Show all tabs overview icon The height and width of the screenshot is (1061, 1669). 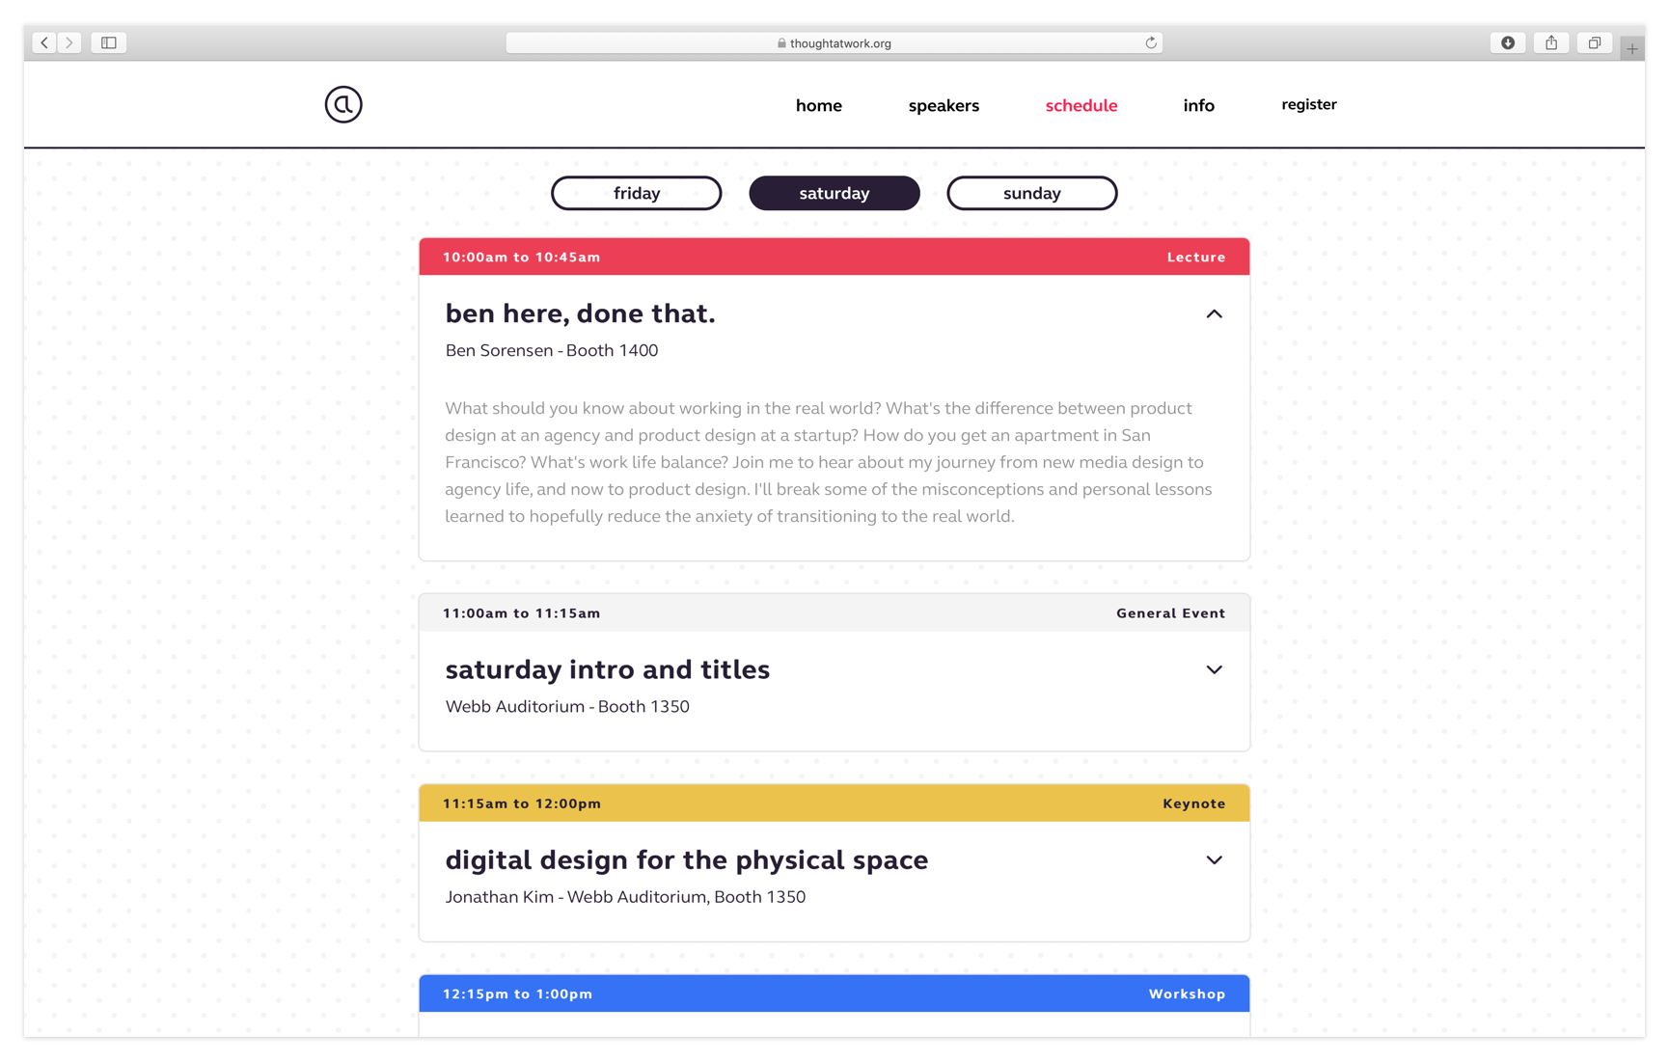tap(1595, 42)
